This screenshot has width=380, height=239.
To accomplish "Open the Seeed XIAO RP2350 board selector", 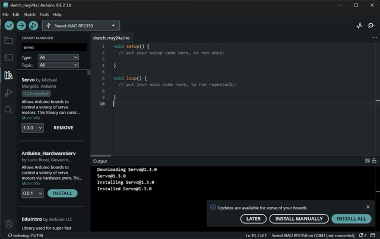I will (x=81, y=26).
